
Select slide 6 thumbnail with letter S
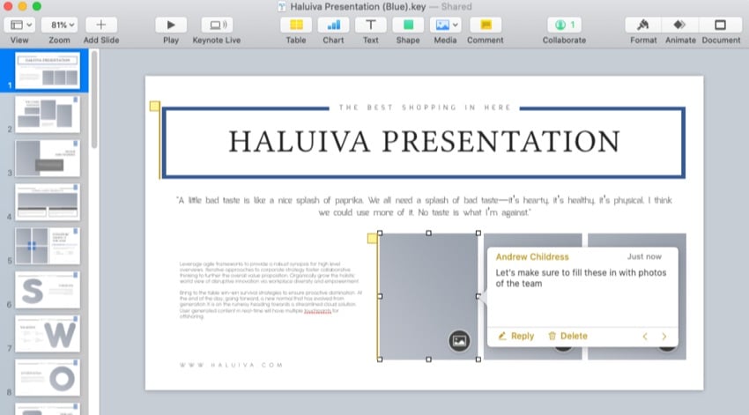point(48,290)
